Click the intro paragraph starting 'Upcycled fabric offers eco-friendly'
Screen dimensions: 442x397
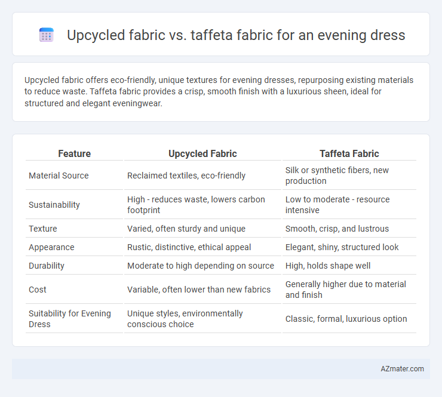(x=219, y=91)
